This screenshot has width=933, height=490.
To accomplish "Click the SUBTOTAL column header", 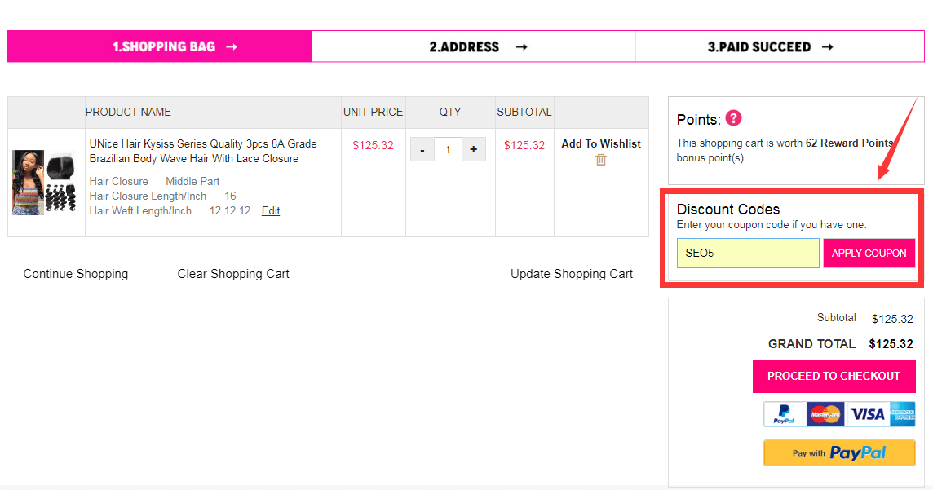I will click(x=524, y=112).
